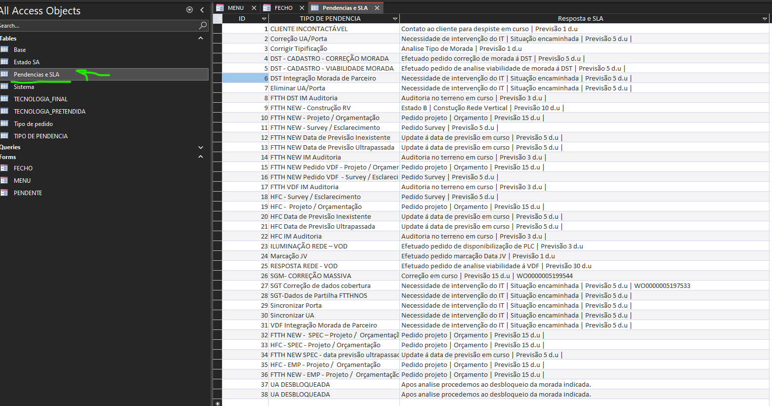Switch to the FECHO document tab
The width and height of the screenshot is (772, 406).
click(283, 8)
